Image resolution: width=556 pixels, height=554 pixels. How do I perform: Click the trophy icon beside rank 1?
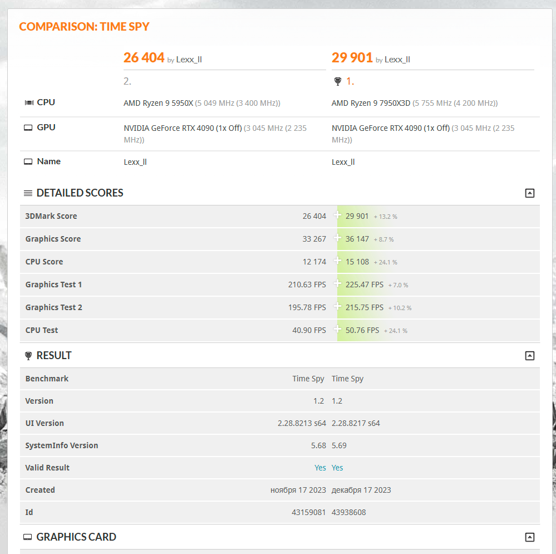(337, 81)
